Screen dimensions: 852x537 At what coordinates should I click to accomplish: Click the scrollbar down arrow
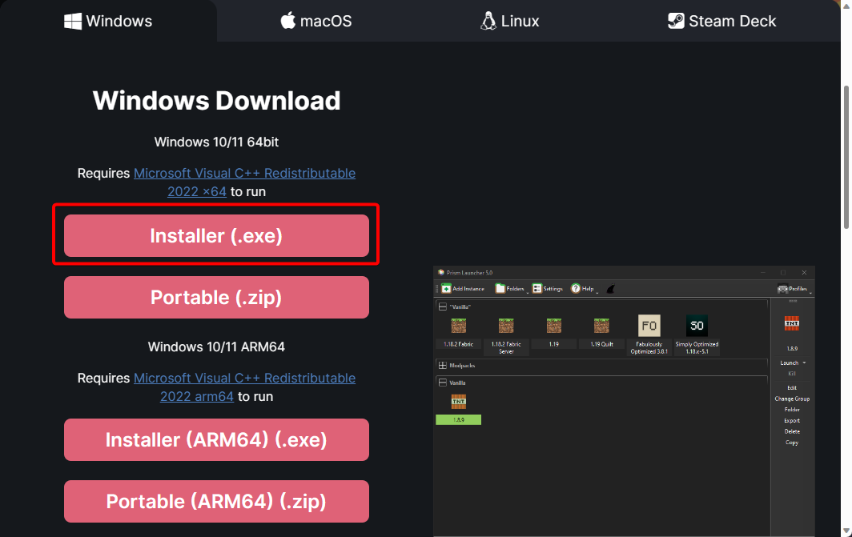[x=846, y=531]
